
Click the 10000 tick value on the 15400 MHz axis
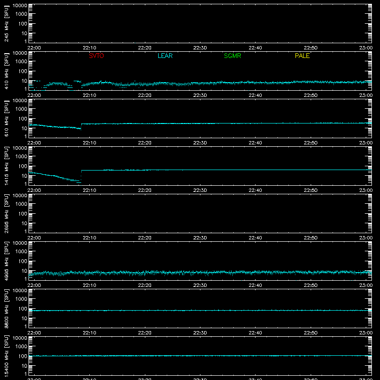[x=20, y=338]
